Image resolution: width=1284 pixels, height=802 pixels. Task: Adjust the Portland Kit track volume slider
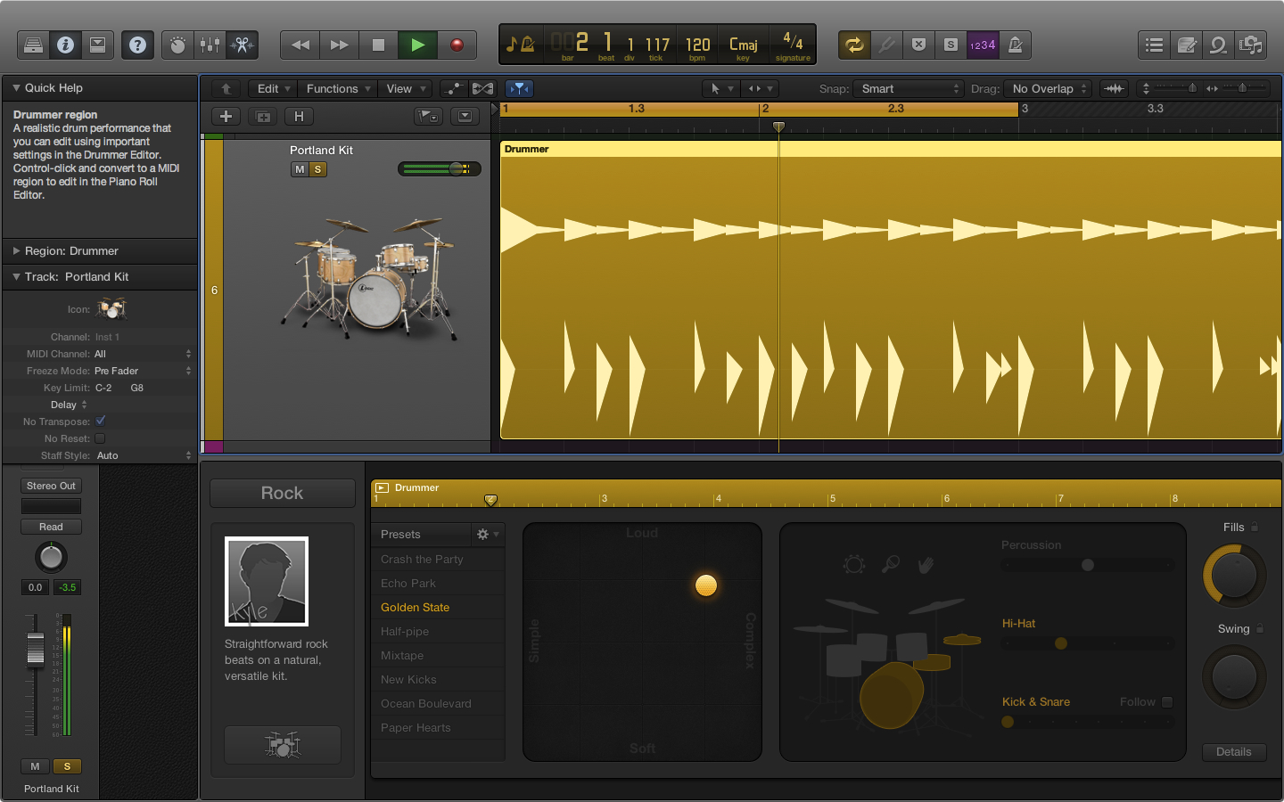440,168
